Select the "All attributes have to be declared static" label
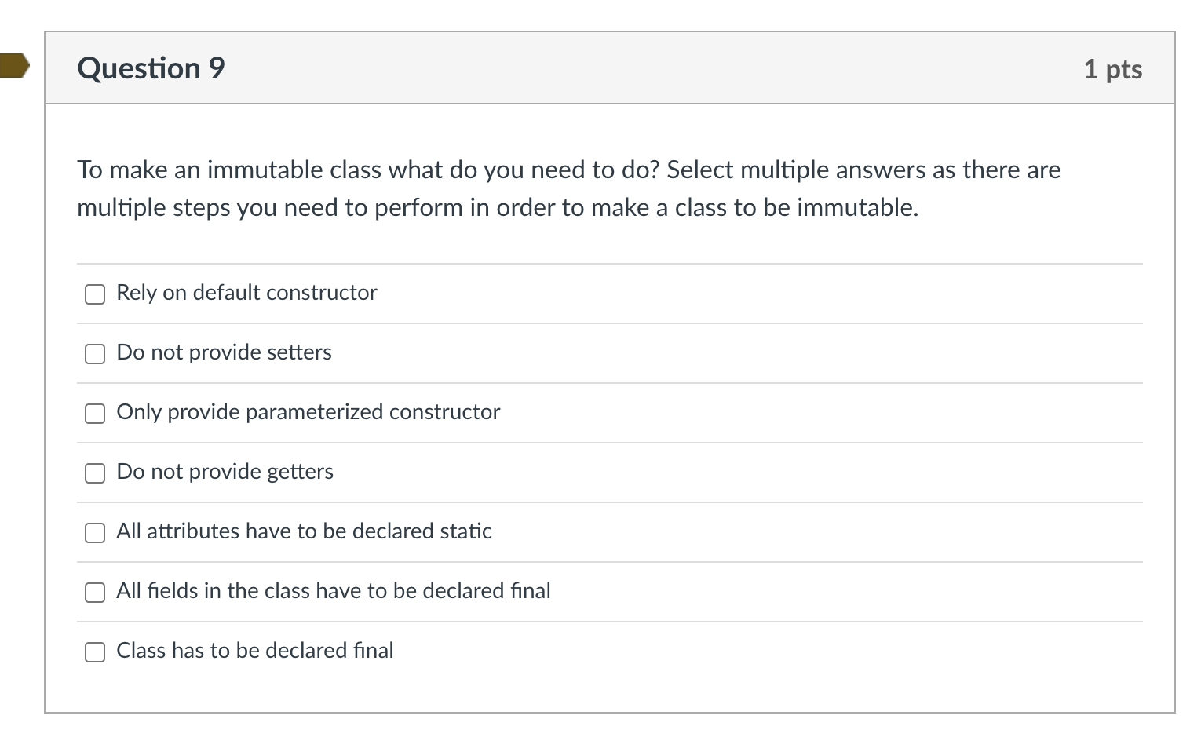 (304, 531)
